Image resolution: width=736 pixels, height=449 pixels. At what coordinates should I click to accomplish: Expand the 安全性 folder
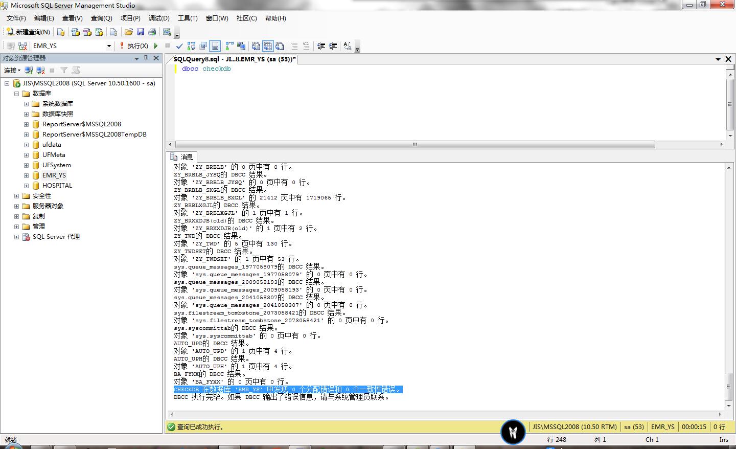[x=16, y=196]
